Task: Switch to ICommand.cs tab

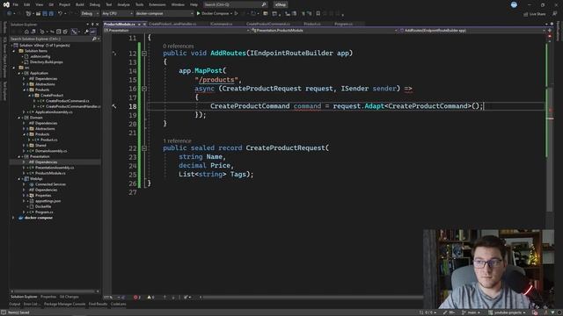Action: click(221, 24)
